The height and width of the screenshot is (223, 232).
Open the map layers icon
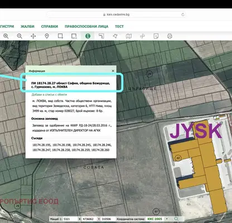coord(129,36)
